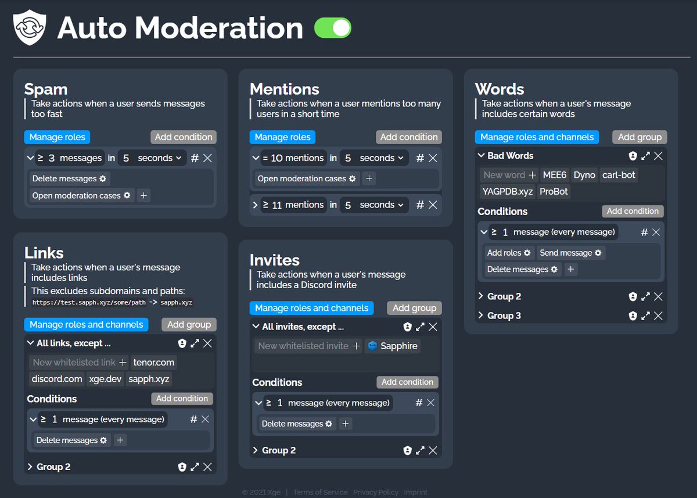Image resolution: width=697 pixels, height=498 pixels.
Task: Click hash icon on 11 mentions condition
Action: click(x=420, y=205)
